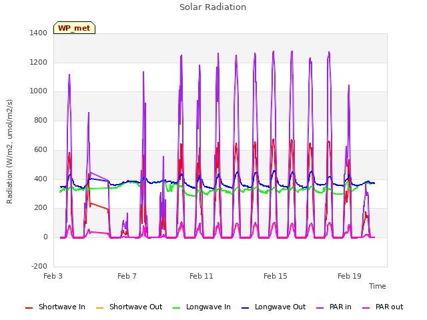Click the purple PAR in color marker
This screenshot has width=427, height=320.
click(320, 308)
